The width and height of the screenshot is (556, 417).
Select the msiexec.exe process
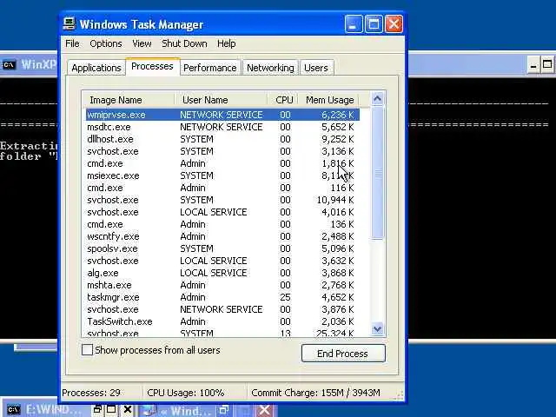(x=222, y=175)
